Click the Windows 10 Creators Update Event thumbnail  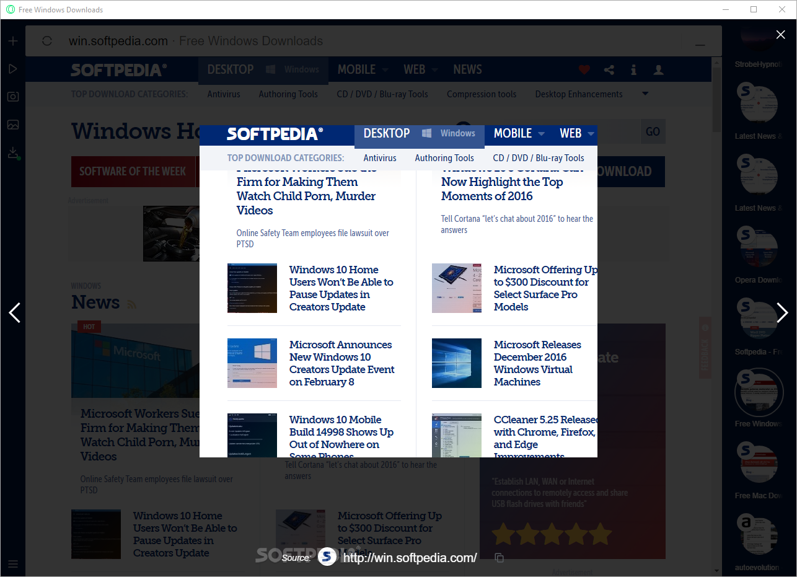[252, 363]
